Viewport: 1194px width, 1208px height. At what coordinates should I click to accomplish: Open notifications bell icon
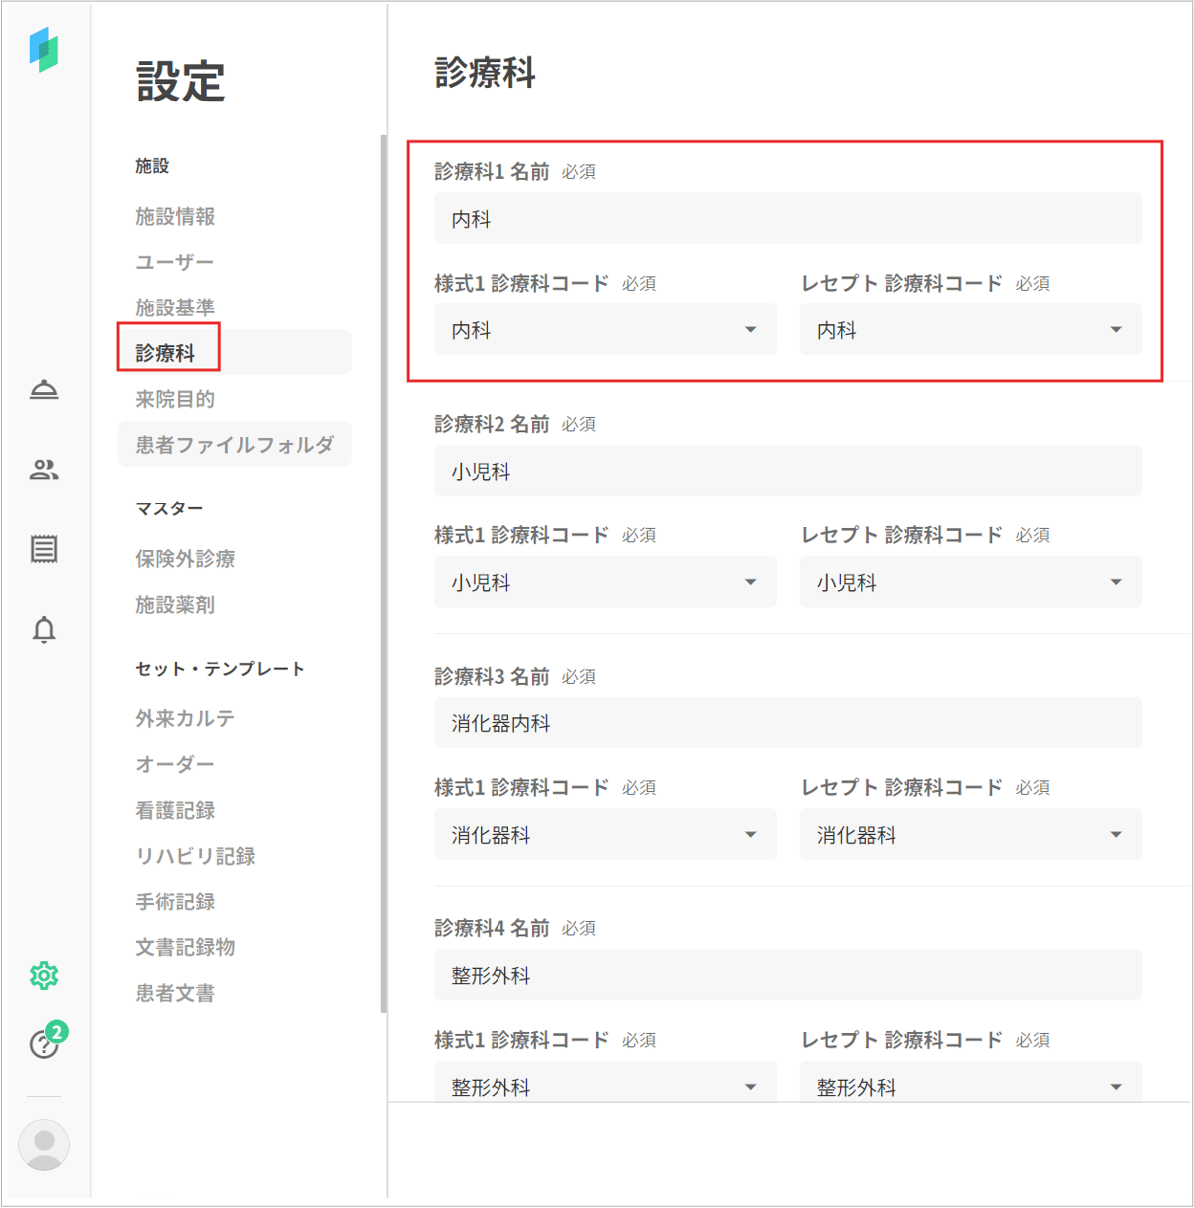44,630
